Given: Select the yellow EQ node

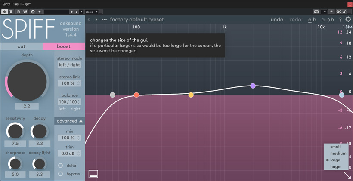Looking at the screenshot, I should (191, 95).
